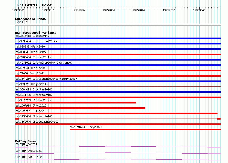Open esv1007918 (Pang2010) variant label
The image size is (228, 163).
tap(32, 106)
